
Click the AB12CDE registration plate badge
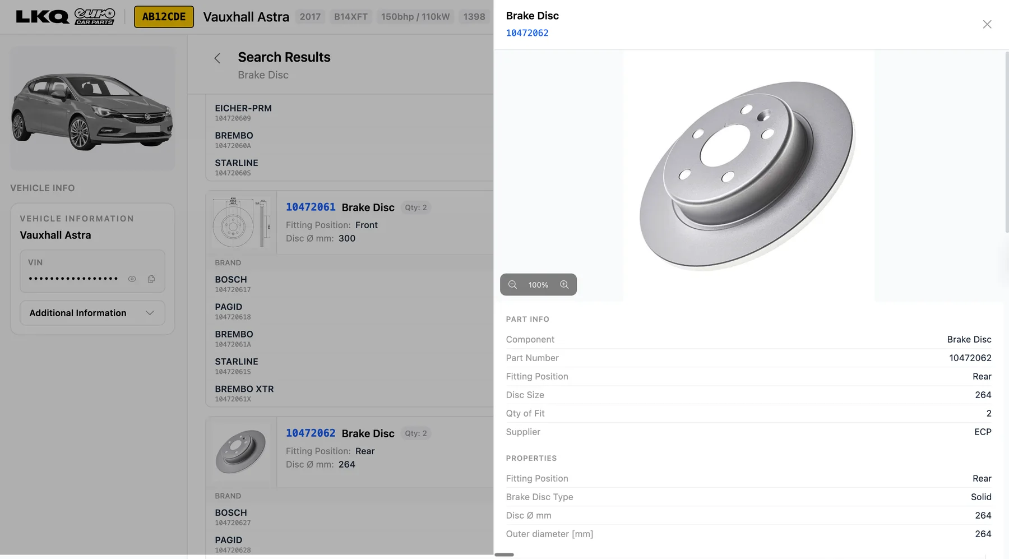click(164, 17)
